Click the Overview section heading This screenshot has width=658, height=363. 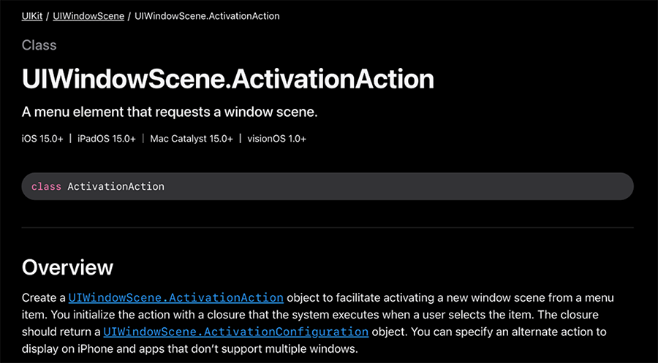[x=67, y=267]
